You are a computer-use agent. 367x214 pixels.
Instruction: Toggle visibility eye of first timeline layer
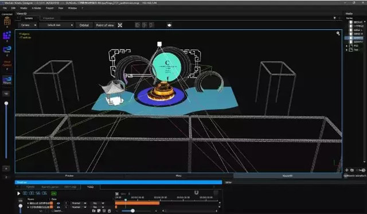click(x=58, y=203)
